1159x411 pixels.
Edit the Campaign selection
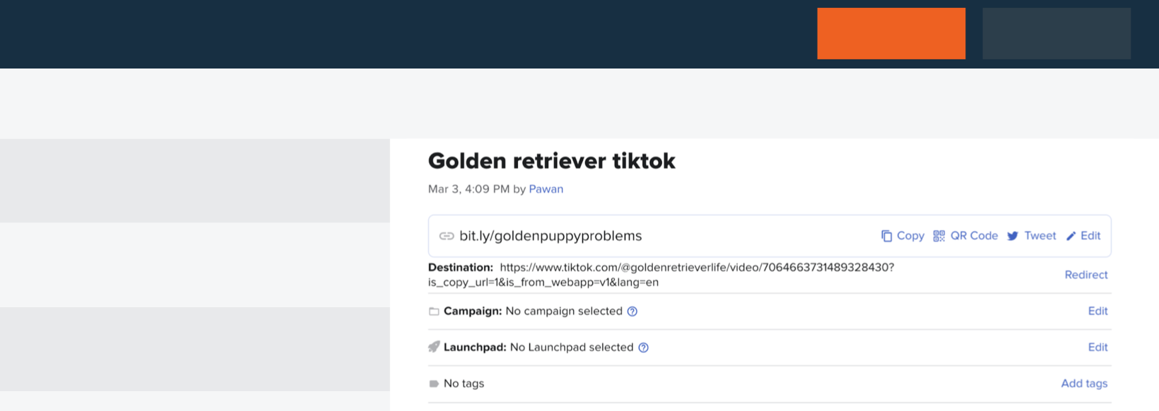1098,311
